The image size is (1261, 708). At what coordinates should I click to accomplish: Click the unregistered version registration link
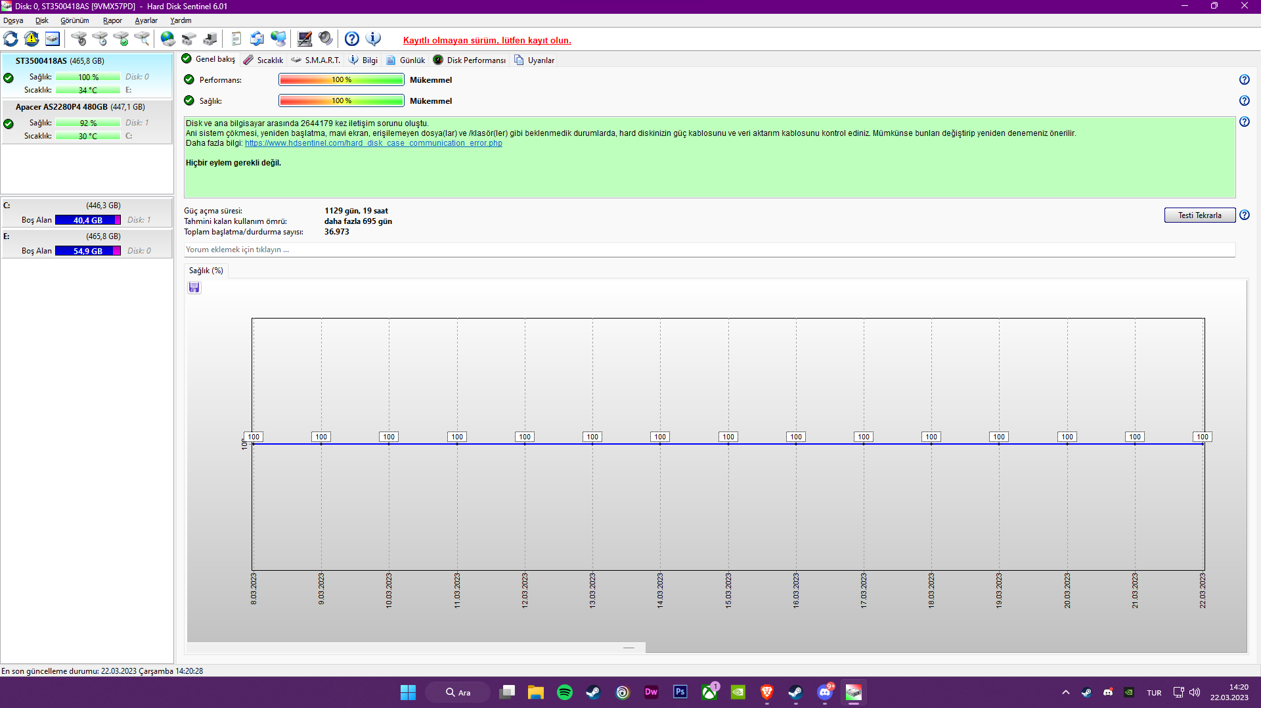(x=487, y=40)
